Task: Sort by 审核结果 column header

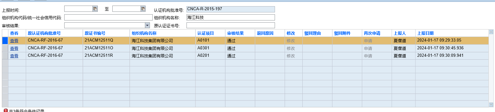Action: click(x=236, y=33)
